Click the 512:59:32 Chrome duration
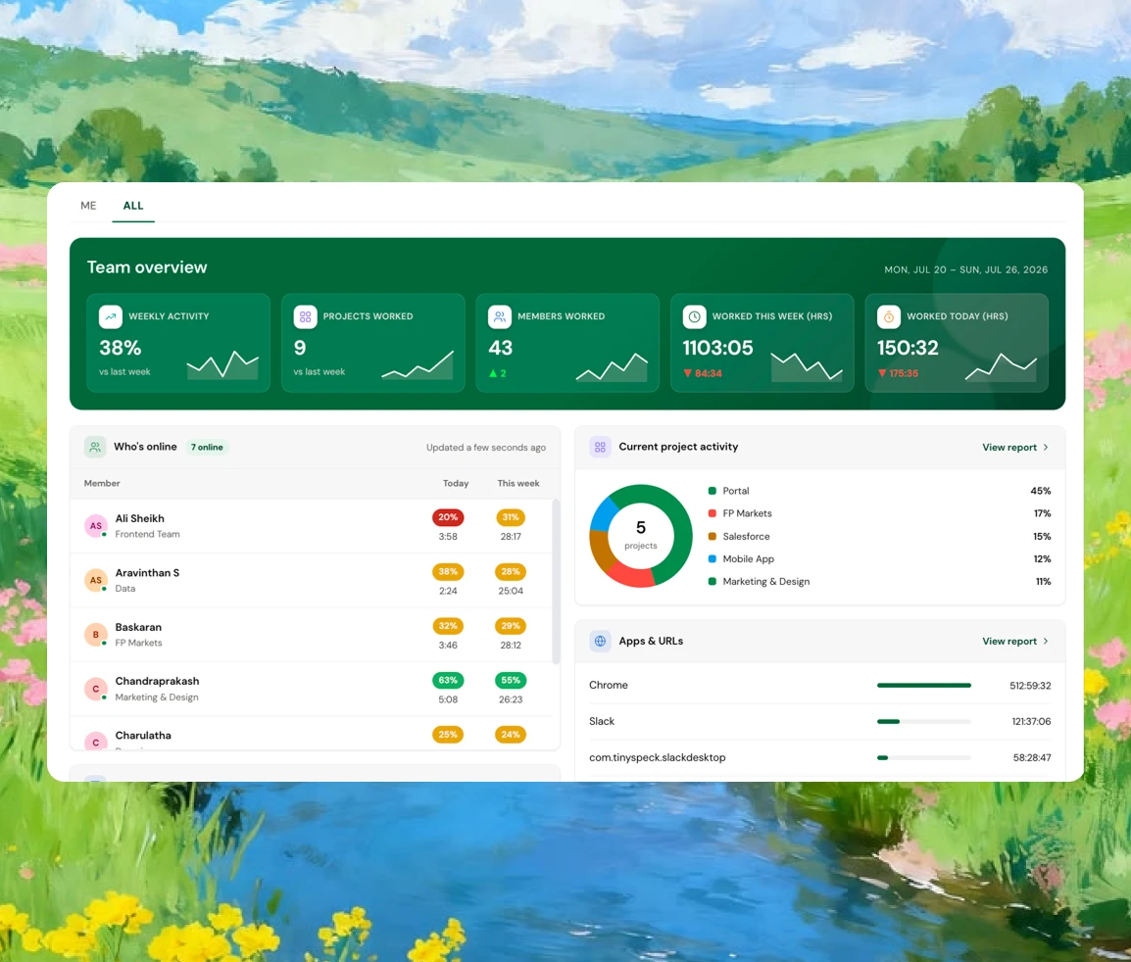The height and width of the screenshot is (962, 1131). 1030,686
